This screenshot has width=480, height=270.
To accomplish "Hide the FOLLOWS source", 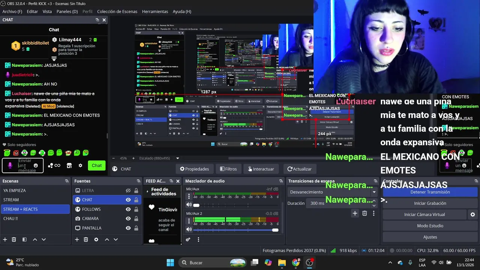I will pos(128,209).
